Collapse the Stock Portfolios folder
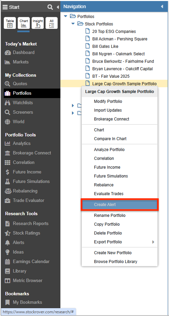Screen dimensions: 169x317 pyautogui.click(x=73, y=24)
